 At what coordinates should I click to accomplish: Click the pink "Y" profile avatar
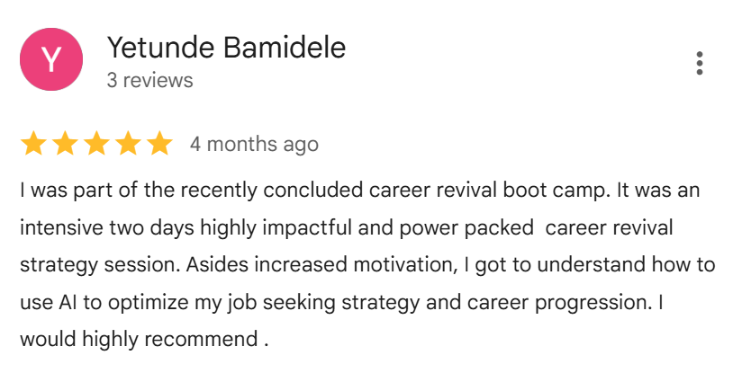click(x=52, y=60)
